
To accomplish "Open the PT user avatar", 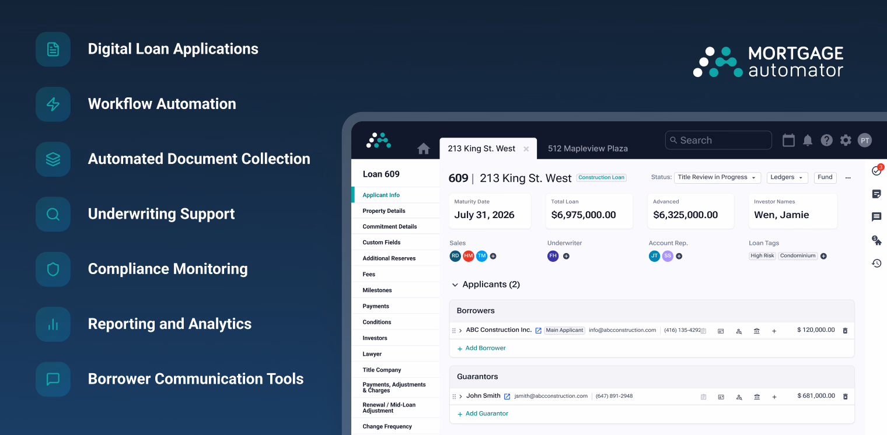I will 865,140.
